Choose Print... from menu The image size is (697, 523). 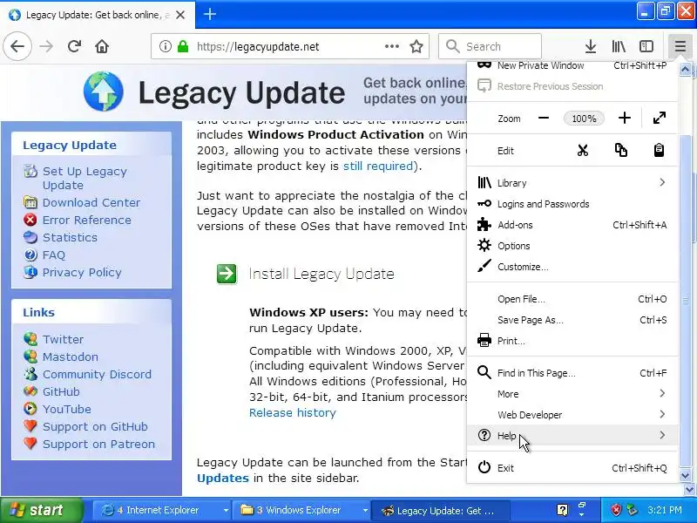[x=572, y=341]
